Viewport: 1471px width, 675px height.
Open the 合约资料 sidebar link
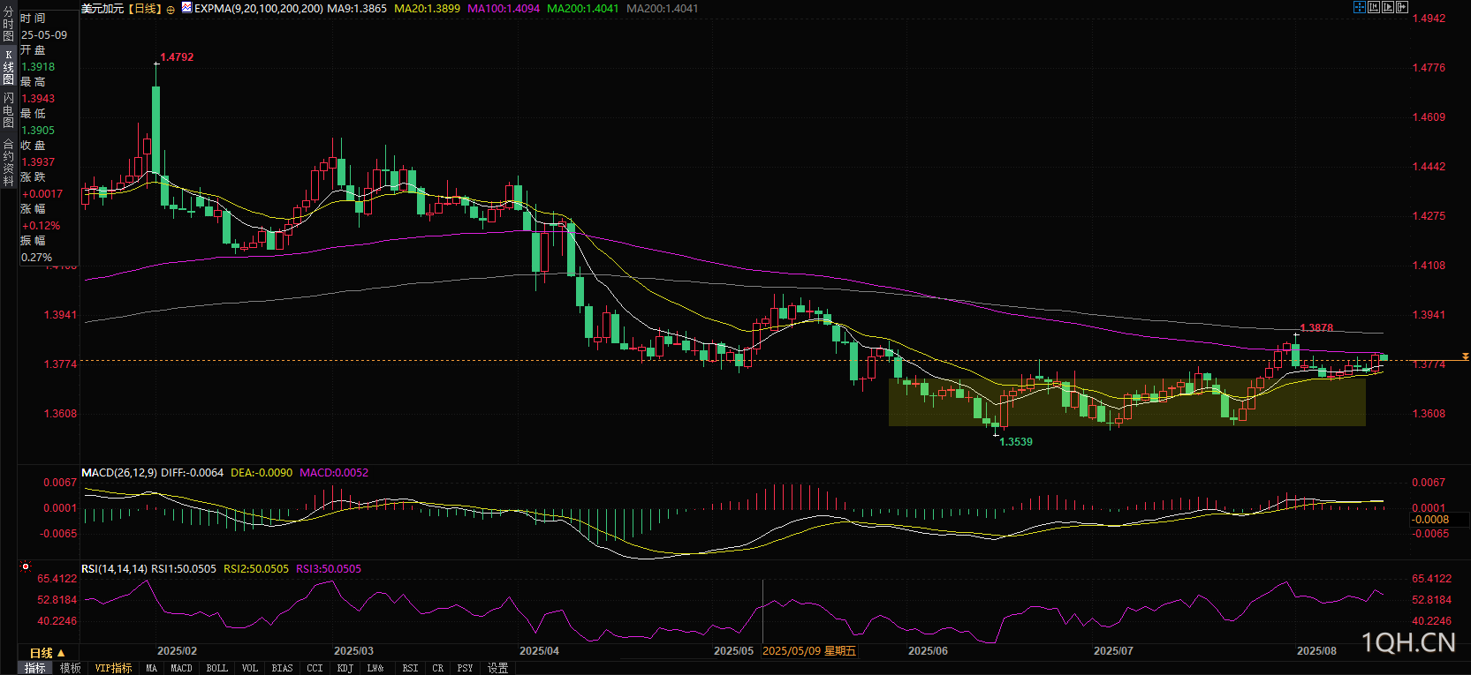point(8,162)
